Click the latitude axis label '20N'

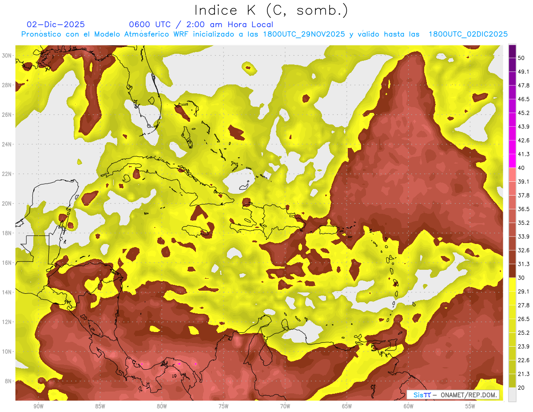(8, 204)
